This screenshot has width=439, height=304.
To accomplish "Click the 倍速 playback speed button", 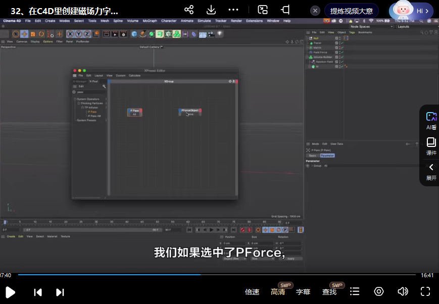I will point(252,291).
